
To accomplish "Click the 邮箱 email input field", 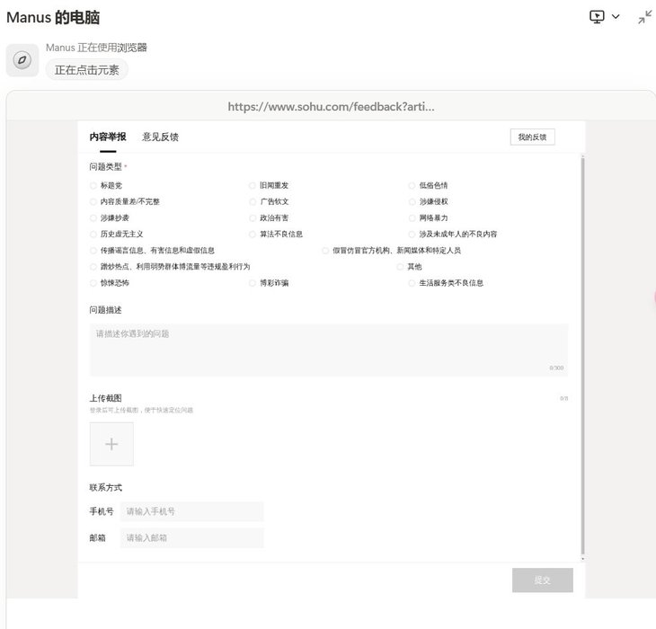I will coord(191,537).
